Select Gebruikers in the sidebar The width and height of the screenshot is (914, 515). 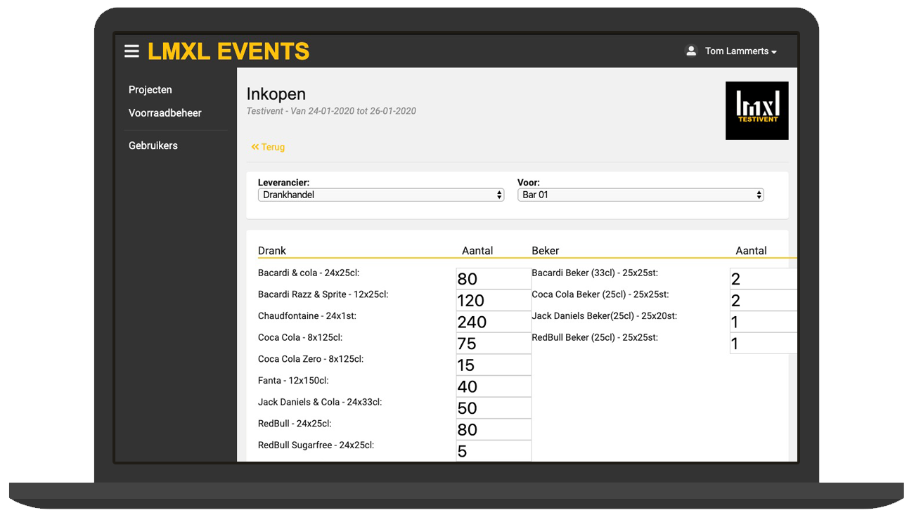point(153,145)
